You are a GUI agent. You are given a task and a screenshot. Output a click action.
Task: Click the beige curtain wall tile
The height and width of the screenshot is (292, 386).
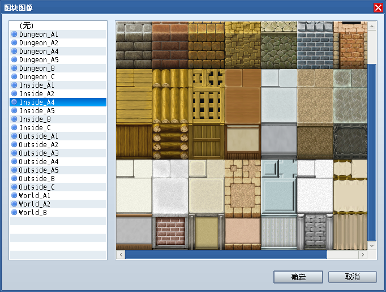click(x=350, y=232)
